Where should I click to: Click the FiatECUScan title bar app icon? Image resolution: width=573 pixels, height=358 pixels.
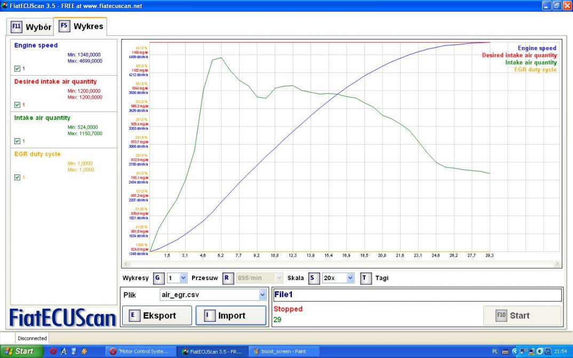[x=4, y=5]
